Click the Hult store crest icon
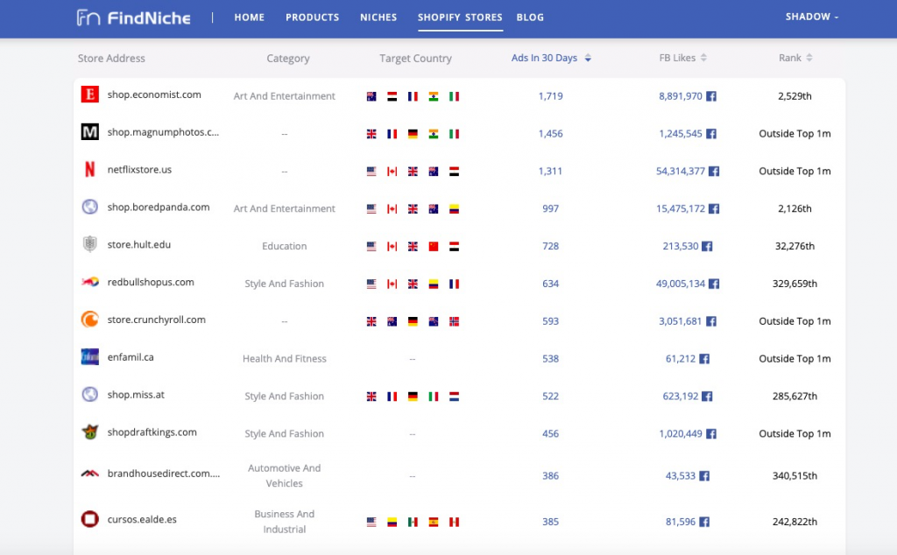 click(x=90, y=244)
